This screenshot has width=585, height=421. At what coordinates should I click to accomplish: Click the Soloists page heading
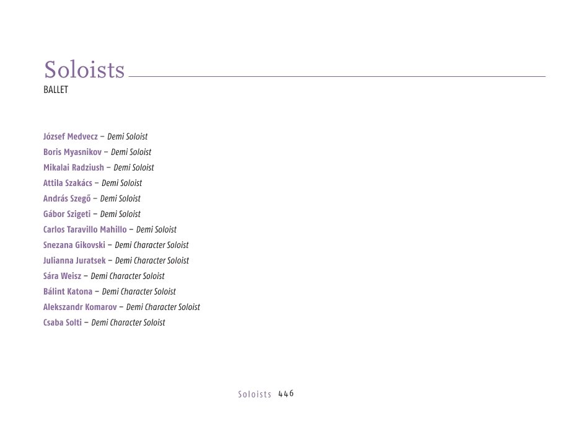coord(84,69)
